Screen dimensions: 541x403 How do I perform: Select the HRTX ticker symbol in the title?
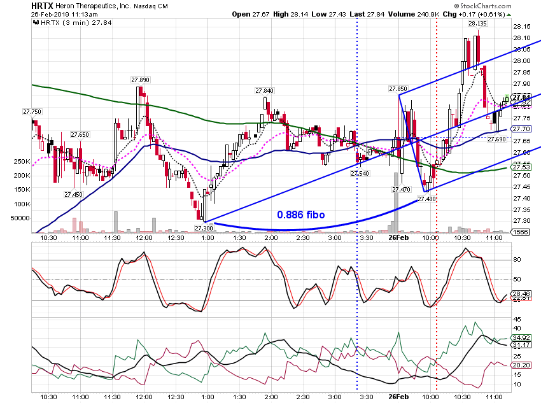pyautogui.click(x=42, y=6)
